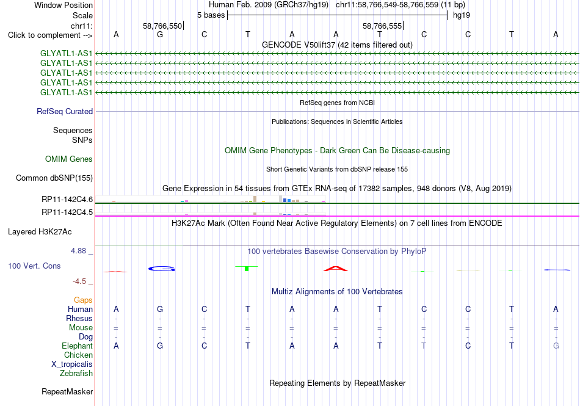Click the 100 Vert. Cons track label

34,266
